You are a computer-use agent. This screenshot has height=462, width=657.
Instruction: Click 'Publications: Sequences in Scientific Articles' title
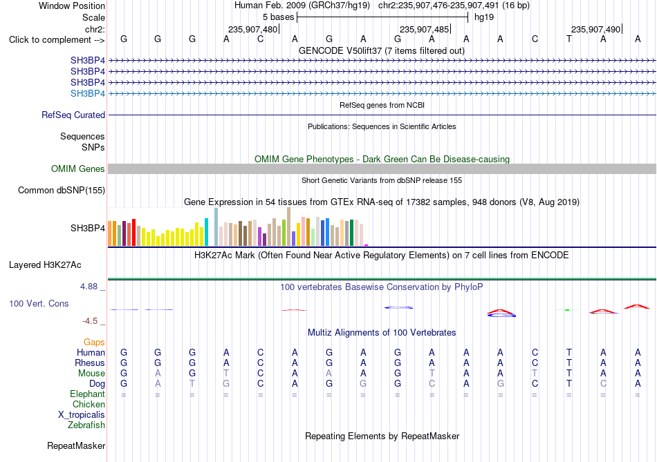(382, 126)
